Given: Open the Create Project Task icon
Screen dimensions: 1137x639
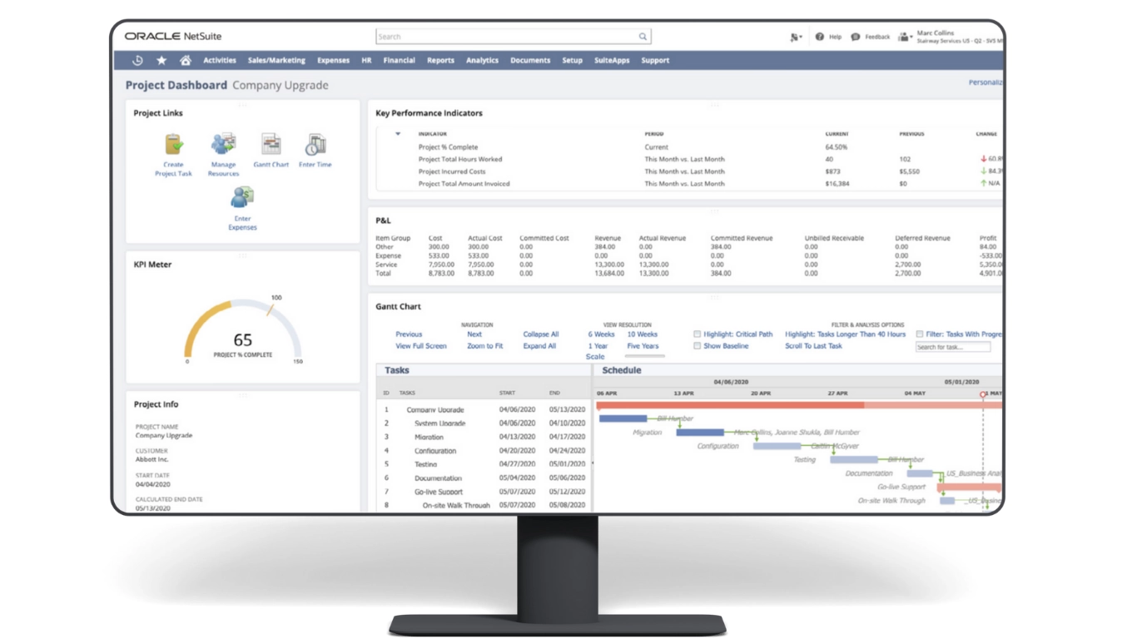Looking at the screenshot, I should click(173, 145).
